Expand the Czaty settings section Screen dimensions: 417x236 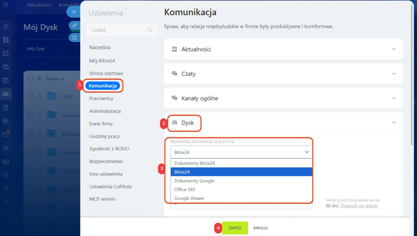(x=283, y=74)
